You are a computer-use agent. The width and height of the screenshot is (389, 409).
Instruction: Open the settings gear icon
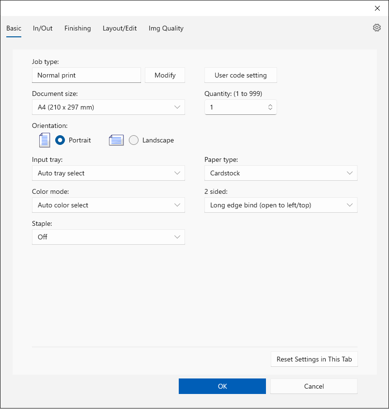tap(376, 28)
